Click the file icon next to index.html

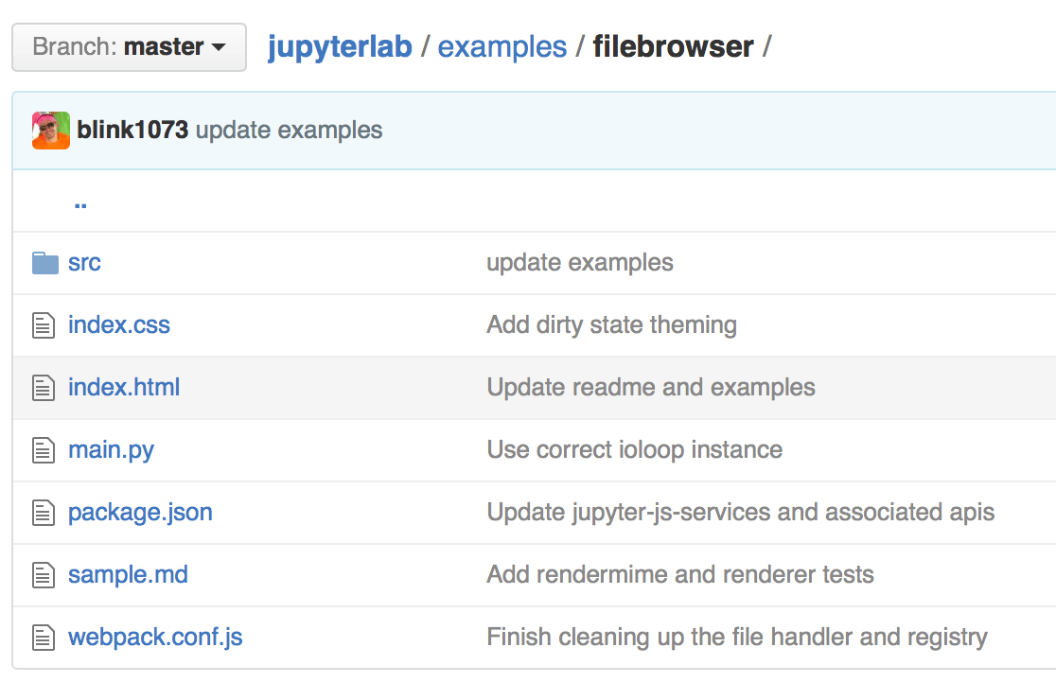[43, 387]
